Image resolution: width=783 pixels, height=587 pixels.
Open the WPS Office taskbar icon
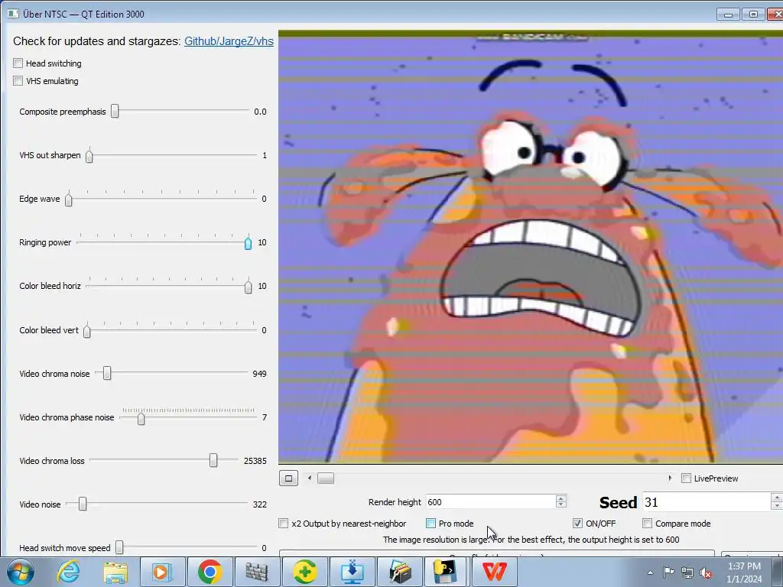[494, 572]
